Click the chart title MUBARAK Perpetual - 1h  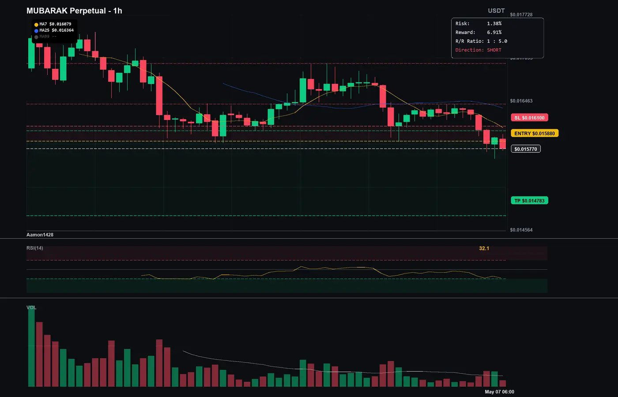coord(74,11)
